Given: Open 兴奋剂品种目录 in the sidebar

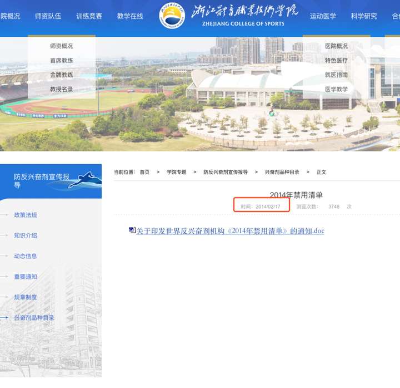Looking at the screenshot, I should tap(34, 318).
